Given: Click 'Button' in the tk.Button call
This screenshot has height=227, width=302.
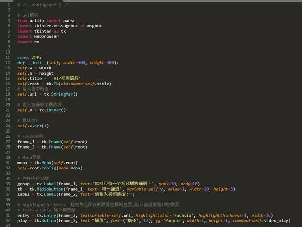Looking at the screenshot, I should pyautogui.click(x=49, y=221).
